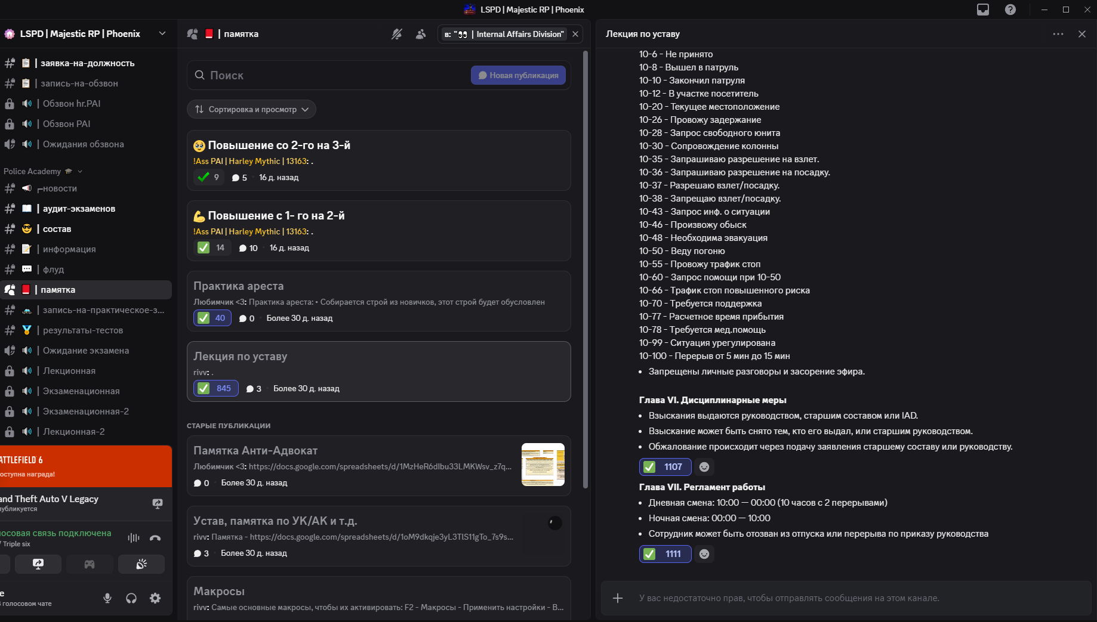Toggle the 1111 checkmark reaction

point(665,554)
